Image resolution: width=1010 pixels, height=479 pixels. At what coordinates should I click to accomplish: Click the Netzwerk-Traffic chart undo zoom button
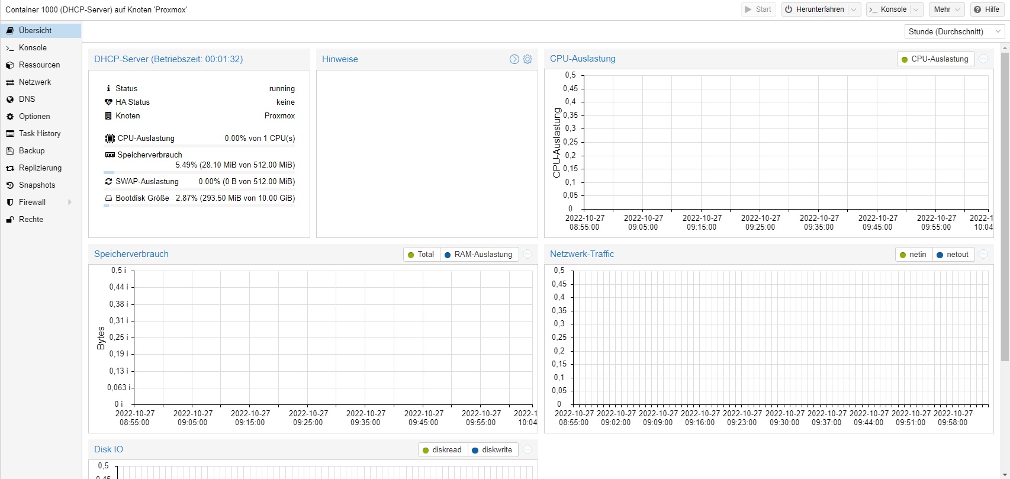983,255
